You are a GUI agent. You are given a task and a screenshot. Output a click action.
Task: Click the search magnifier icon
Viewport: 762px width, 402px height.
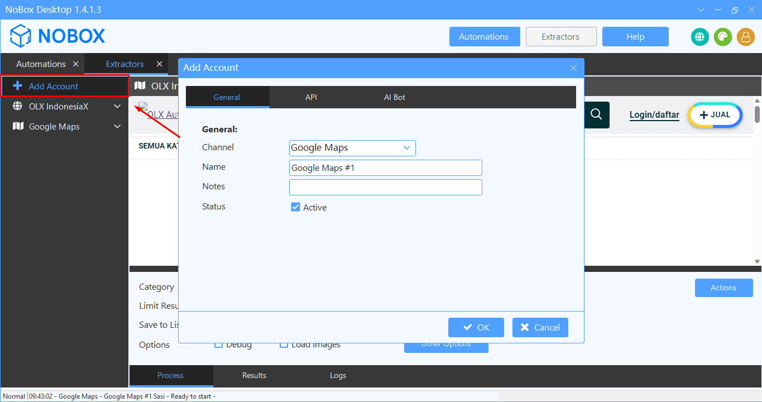tap(596, 114)
